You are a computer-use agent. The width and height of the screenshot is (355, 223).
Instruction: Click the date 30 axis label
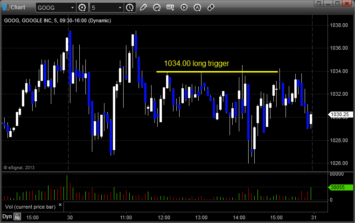click(70, 217)
